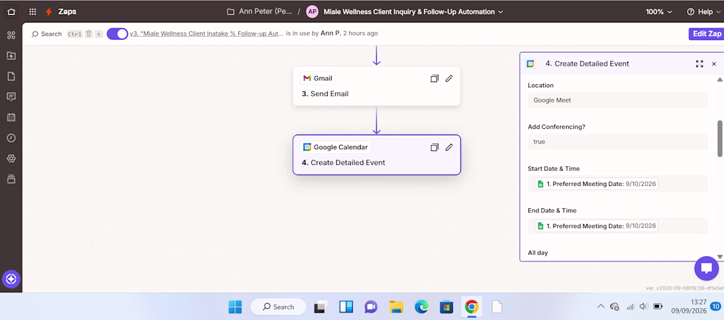Viewport: 724px width, 320px height.
Task: Open the calendar sidebar icon
Action: click(x=11, y=117)
